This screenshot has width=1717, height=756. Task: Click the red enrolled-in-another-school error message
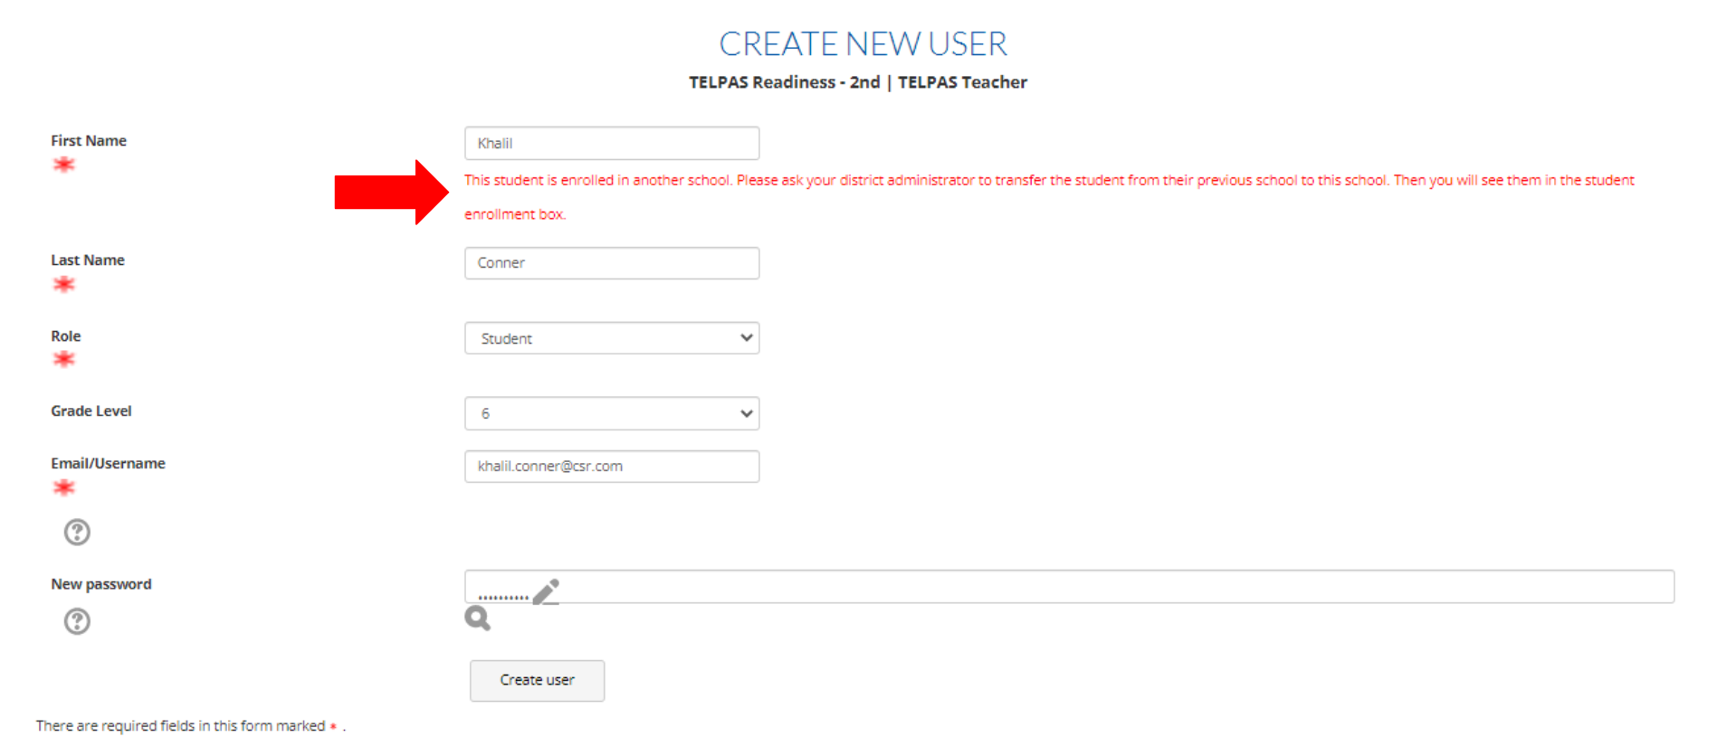click(x=1049, y=197)
